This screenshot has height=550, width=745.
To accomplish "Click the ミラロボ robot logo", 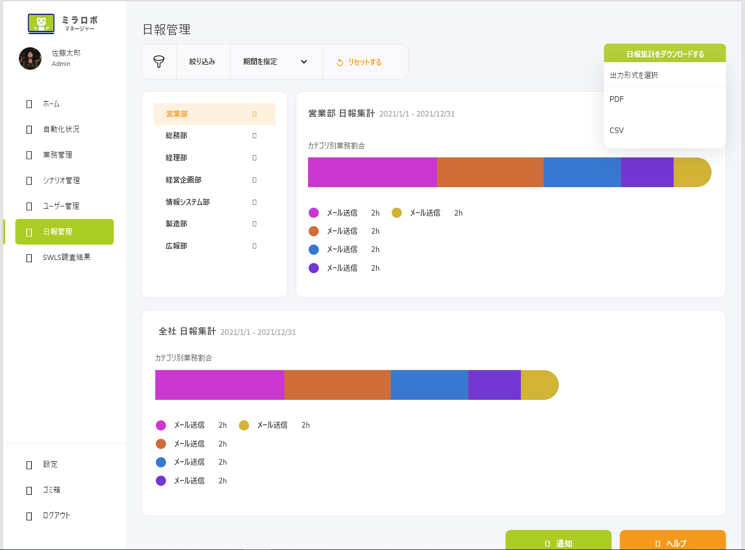I will tap(41, 23).
